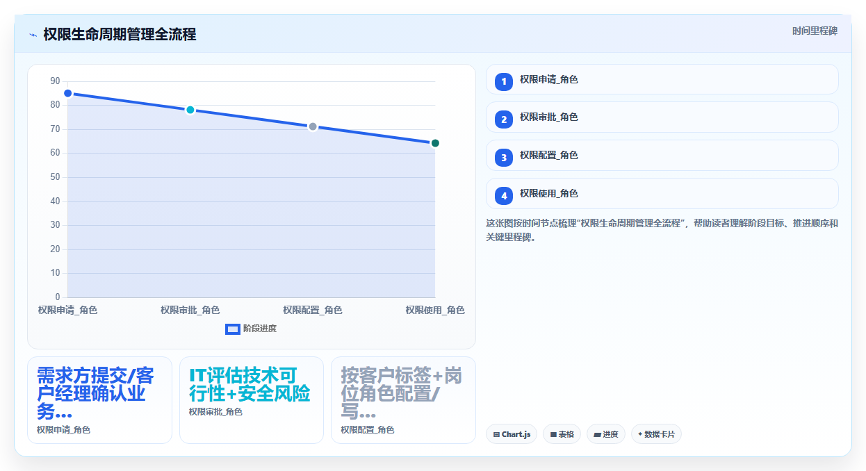866x471 pixels.
Task: Click the 权限使用_角色 x-axis label
Action: click(435, 311)
